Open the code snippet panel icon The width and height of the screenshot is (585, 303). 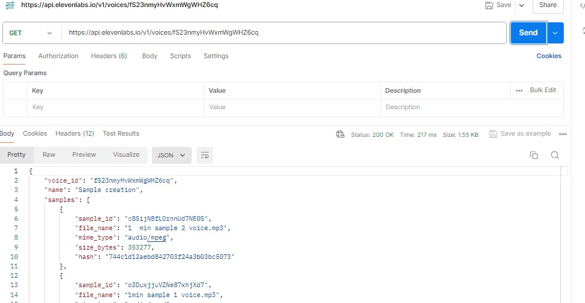(583, 5)
